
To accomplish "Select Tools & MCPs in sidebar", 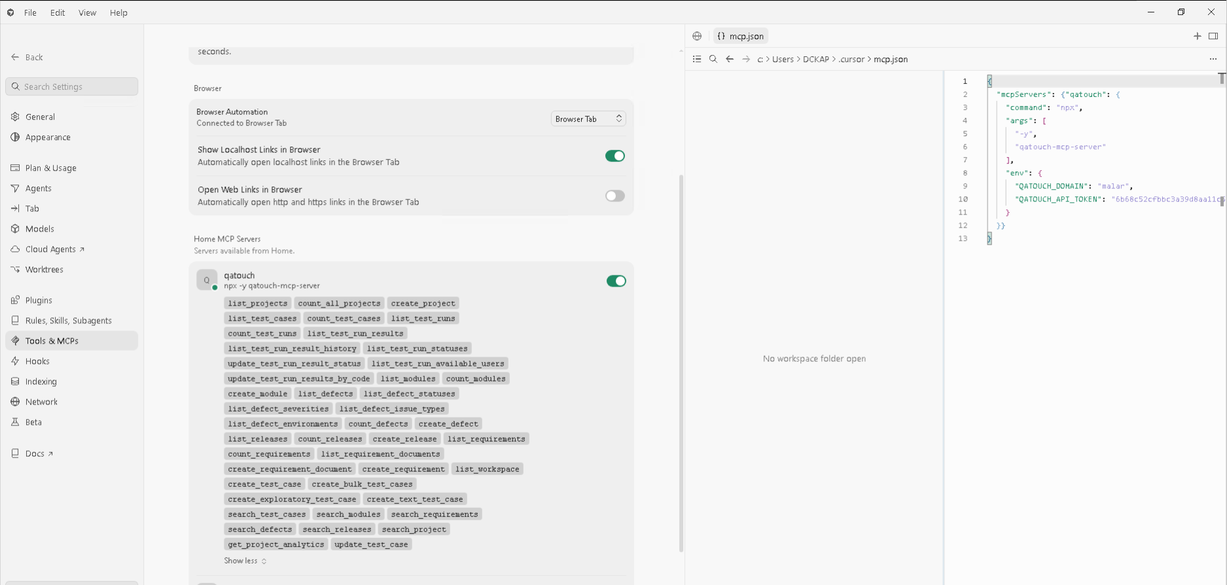I will 71,340.
